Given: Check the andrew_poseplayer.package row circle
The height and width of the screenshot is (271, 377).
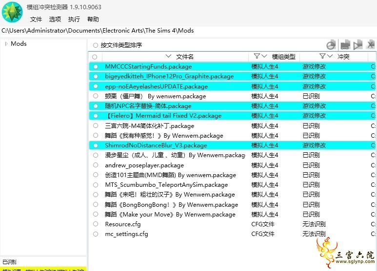Looking at the screenshot, I should point(96,165).
